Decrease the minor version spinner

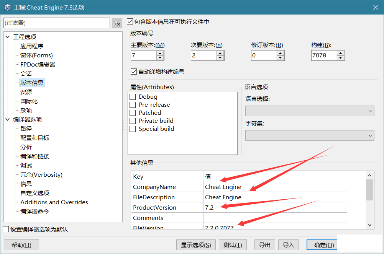(x=220, y=58)
